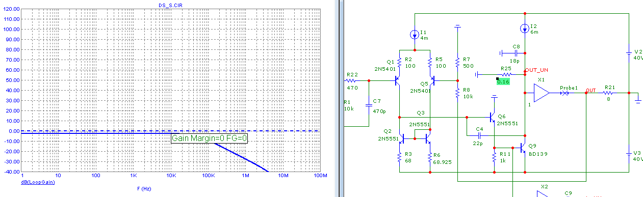The width and height of the screenshot is (643, 197).
Task: Select the R8 resistor symbol
Action: [x=457, y=93]
